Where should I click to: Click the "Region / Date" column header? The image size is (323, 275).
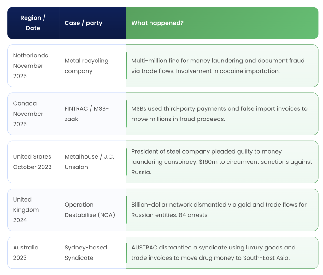point(33,23)
